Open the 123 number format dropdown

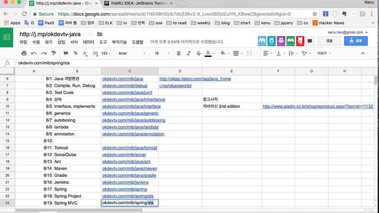pos(105,53)
